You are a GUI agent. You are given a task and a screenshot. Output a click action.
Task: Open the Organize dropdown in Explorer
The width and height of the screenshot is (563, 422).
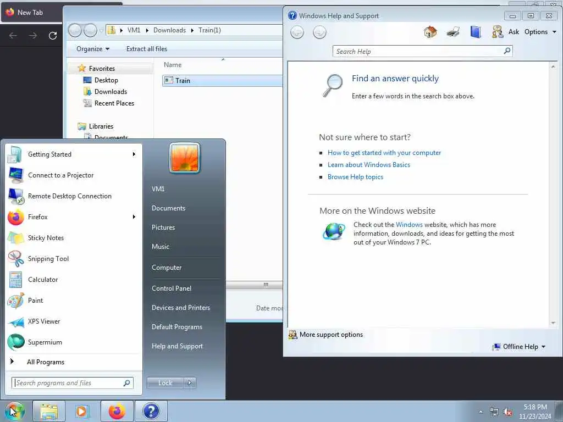pyautogui.click(x=93, y=49)
